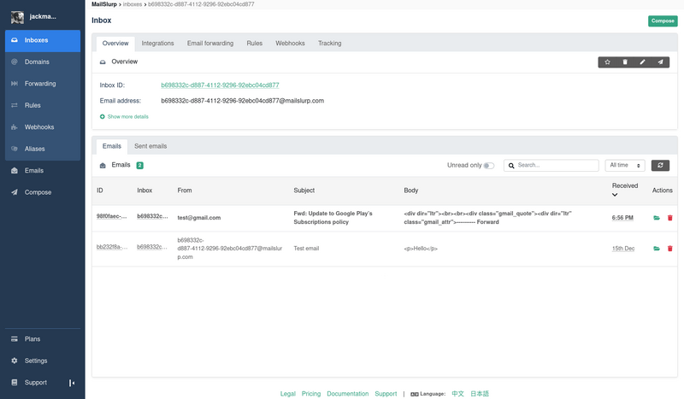Click the paper plane send icon in Overview toolbar
Screen dimensions: 684x399
(660, 62)
